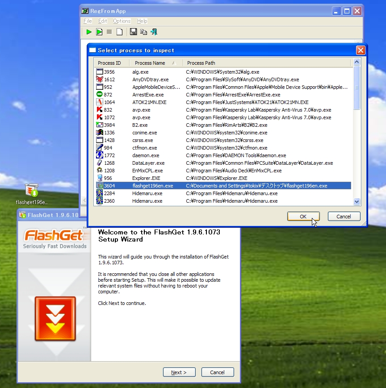Click Cancel in the FlashGet Setup Wizard
The width and height of the screenshot is (386, 388).
[218, 372]
